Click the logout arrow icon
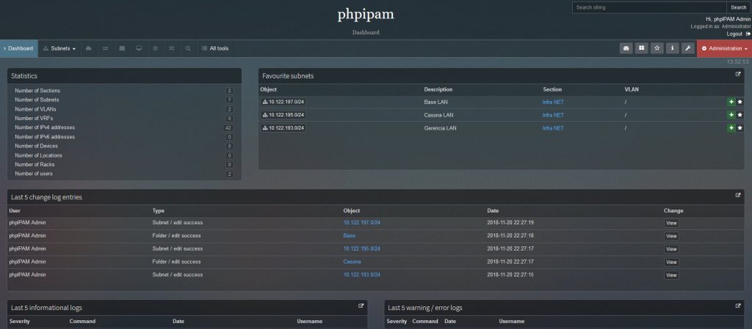The width and height of the screenshot is (752, 329). click(x=748, y=34)
